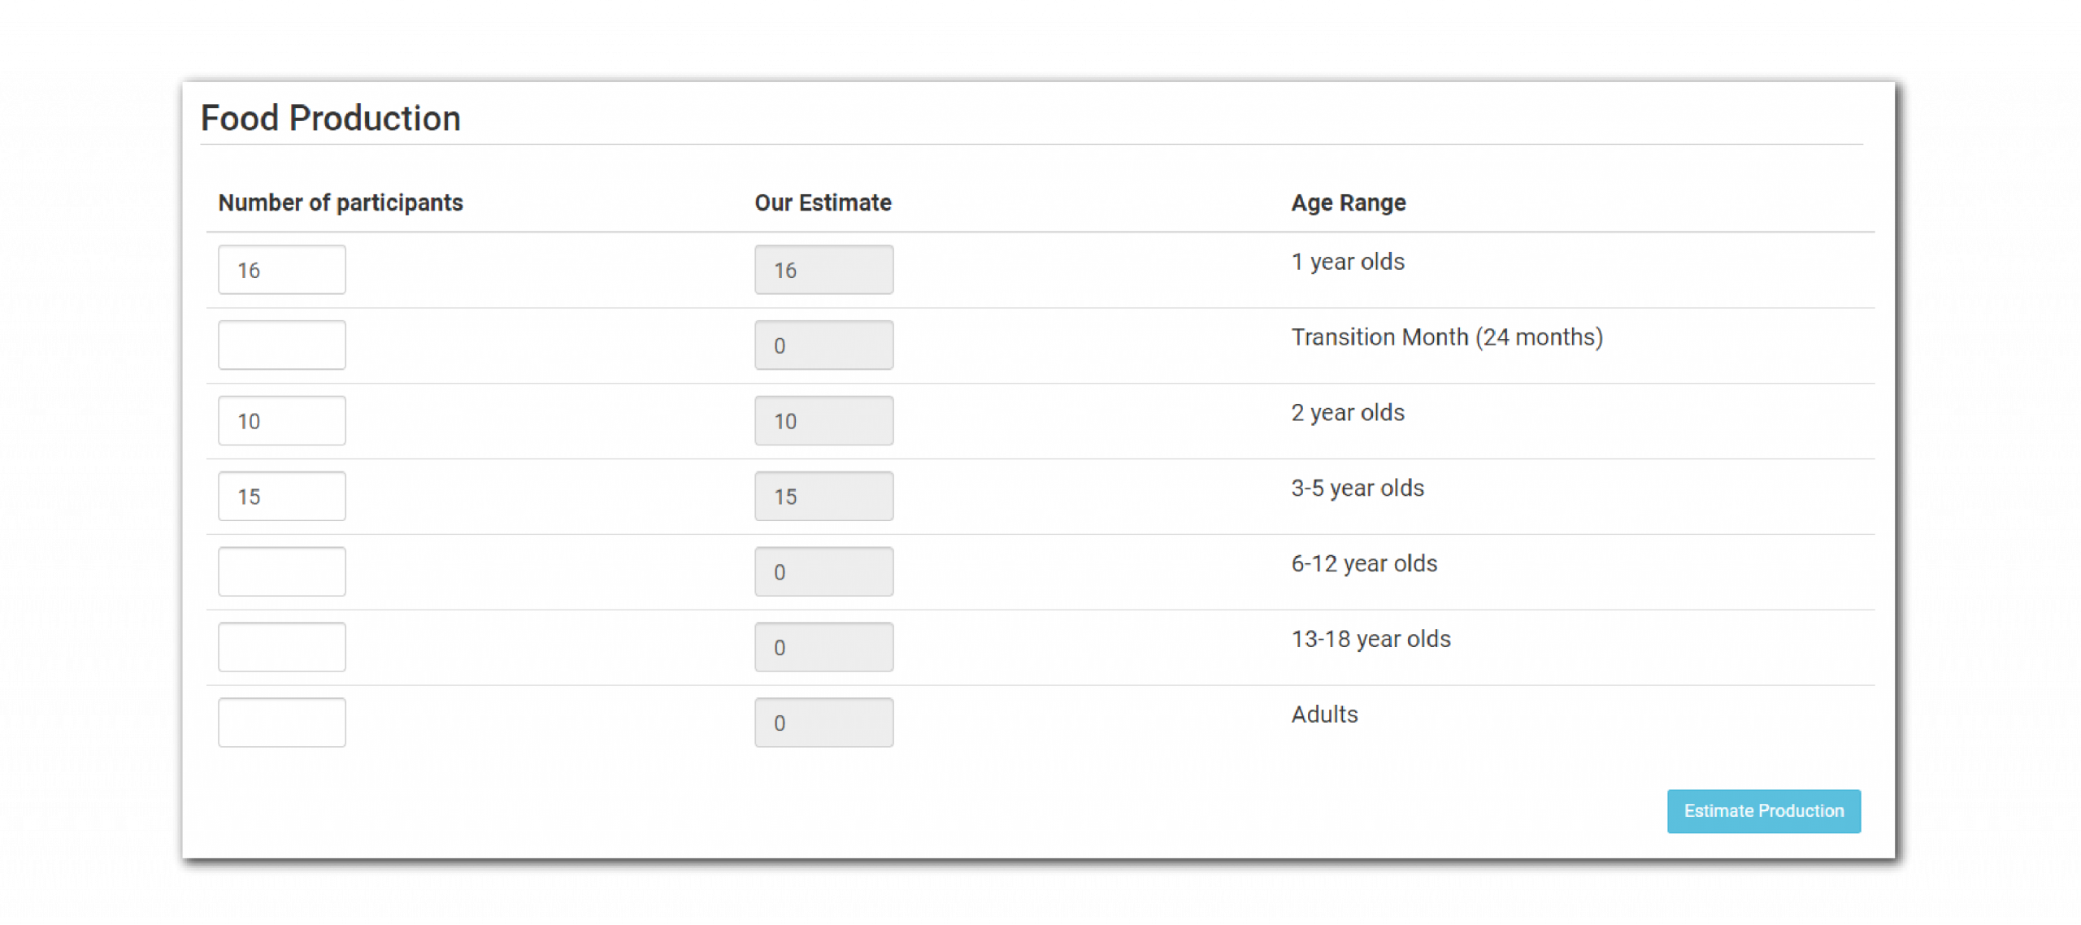Screen dimensions: 2081x925
Task: Select estimate box for 6-12 year olds
Action: pos(823,572)
